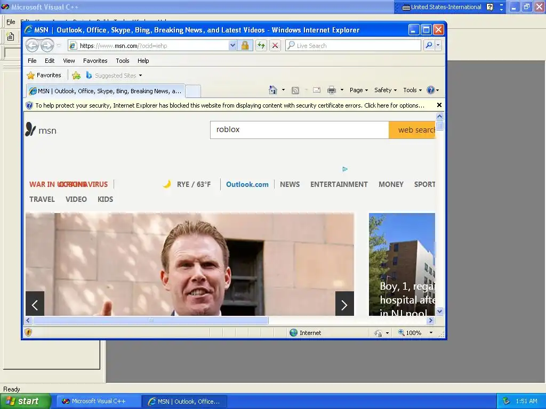
Task: Refresh the page with the green arrows icon
Action: click(261, 46)
